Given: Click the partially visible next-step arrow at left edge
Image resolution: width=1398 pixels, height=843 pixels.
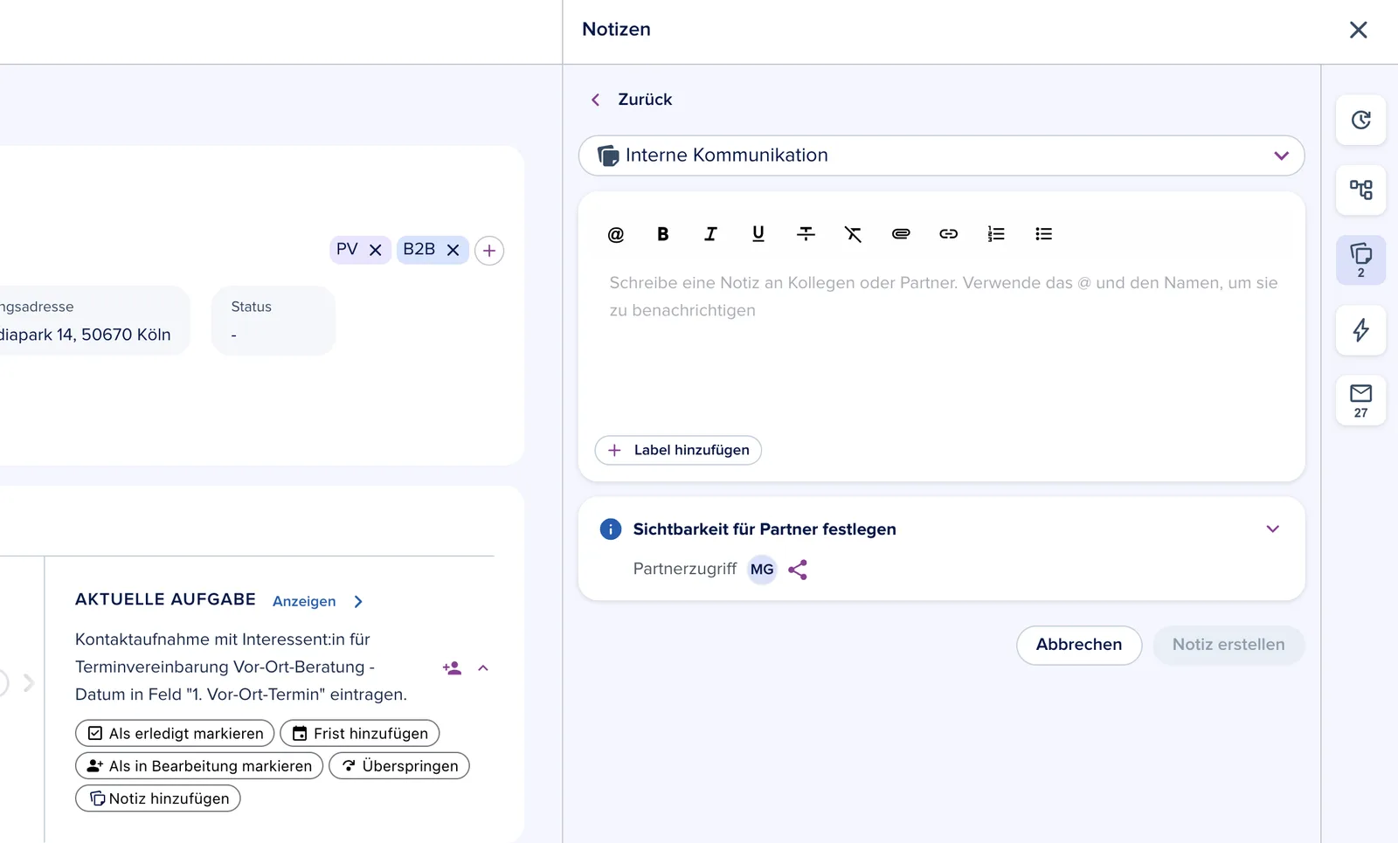Looking at the screenshot, I should [28, 682].
